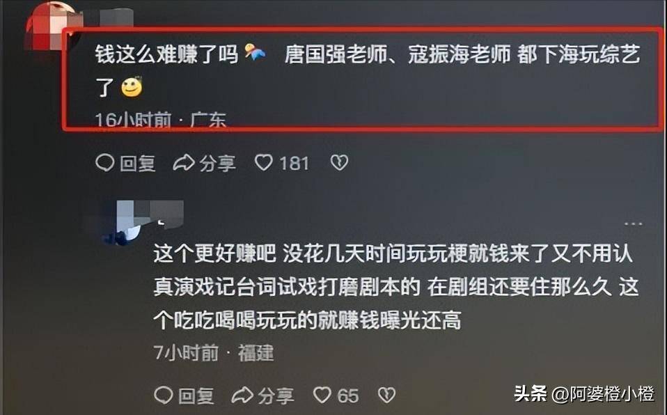Image resolution: width=667 pixels, height=415 pixels.
Task: Click the 回复 label under the first comment
Action: [x=137, y=164]
